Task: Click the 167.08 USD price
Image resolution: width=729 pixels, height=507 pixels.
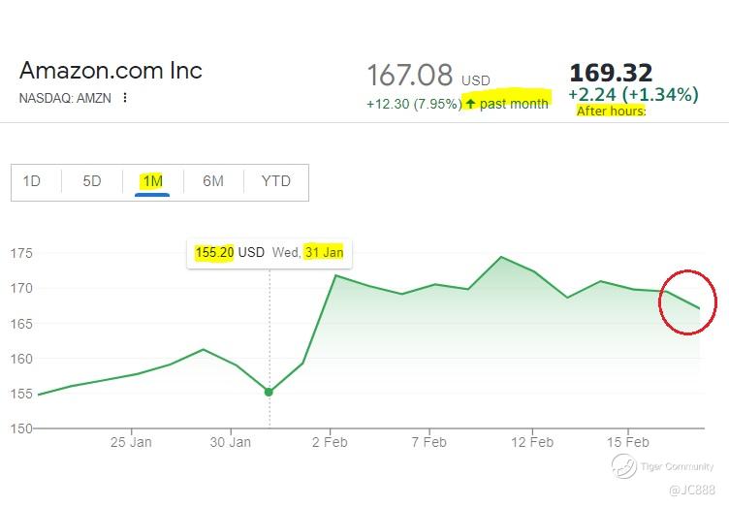Action: pos(428,76)
